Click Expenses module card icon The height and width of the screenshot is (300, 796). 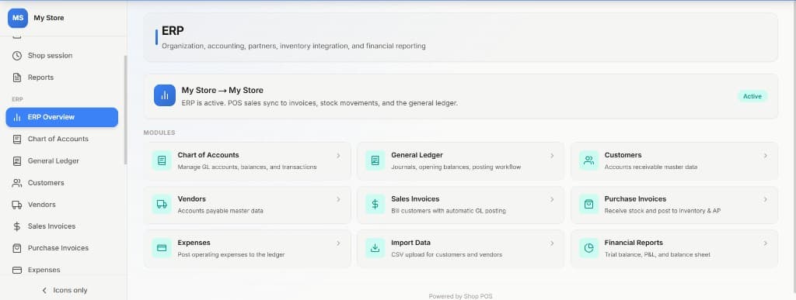click(162, 248)
